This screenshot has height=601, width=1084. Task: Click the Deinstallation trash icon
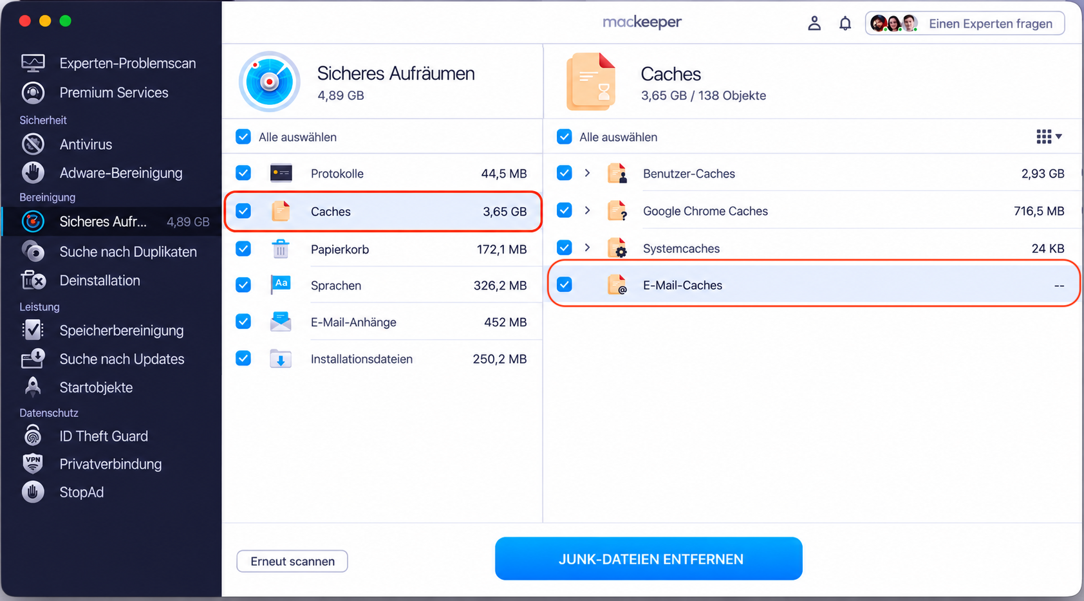pos(33,281)
